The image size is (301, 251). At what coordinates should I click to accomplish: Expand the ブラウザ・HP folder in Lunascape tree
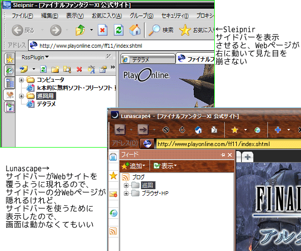pos(126,193)
